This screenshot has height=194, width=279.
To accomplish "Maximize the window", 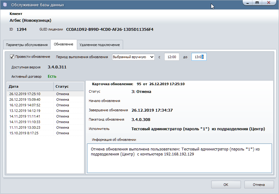I will tap(257, 3).
